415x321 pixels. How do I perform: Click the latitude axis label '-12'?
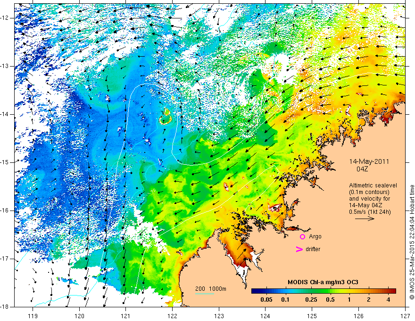tap(5, 18)
